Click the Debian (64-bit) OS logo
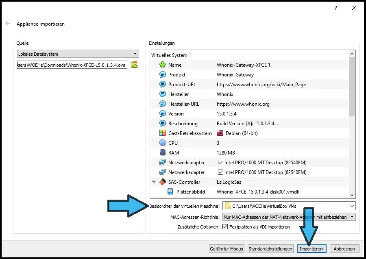The image size is (366, 259). tap(220, 133)
